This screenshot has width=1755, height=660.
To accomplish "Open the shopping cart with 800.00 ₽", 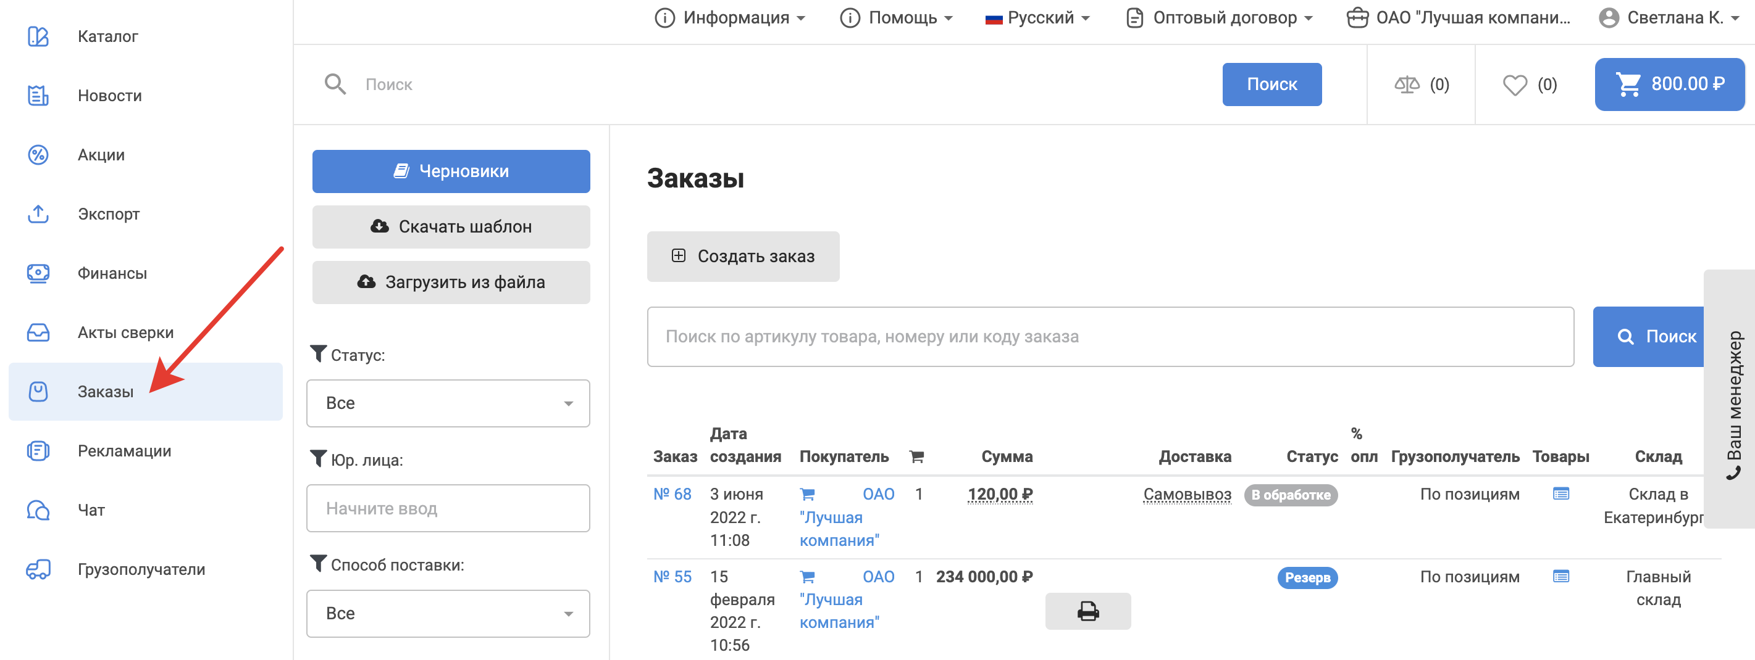I will pos(1669,85).
